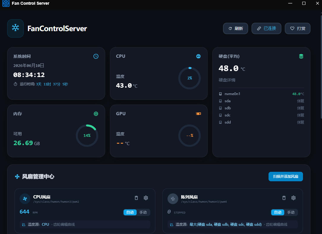Click the 硬盘详情 label

[227, 80]
